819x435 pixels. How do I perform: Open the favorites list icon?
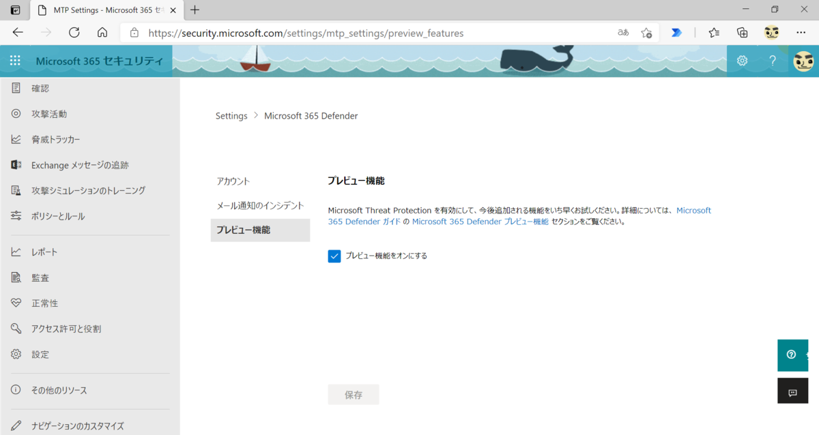714,33
